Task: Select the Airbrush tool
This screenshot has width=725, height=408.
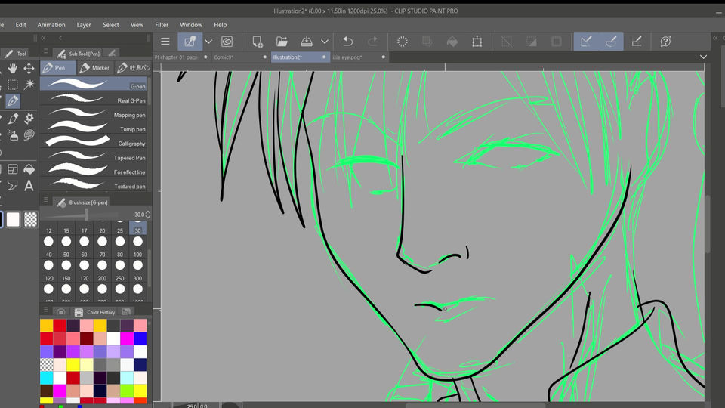Action: pyautogui.click(x=13, y=135)
